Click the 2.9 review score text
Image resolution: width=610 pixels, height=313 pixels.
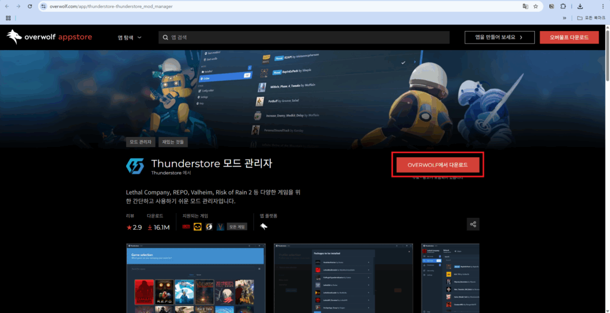(x=138, y=227)
